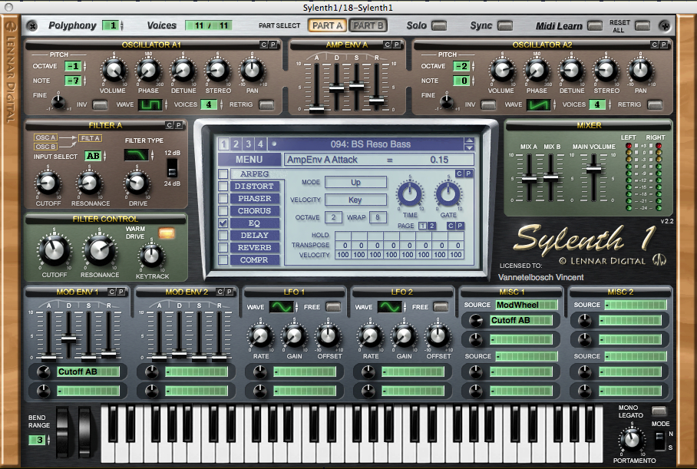This screenshot has width=697, height=469.
Task: Click the LFO 2 wave shape display
Action: coord(389,307)
